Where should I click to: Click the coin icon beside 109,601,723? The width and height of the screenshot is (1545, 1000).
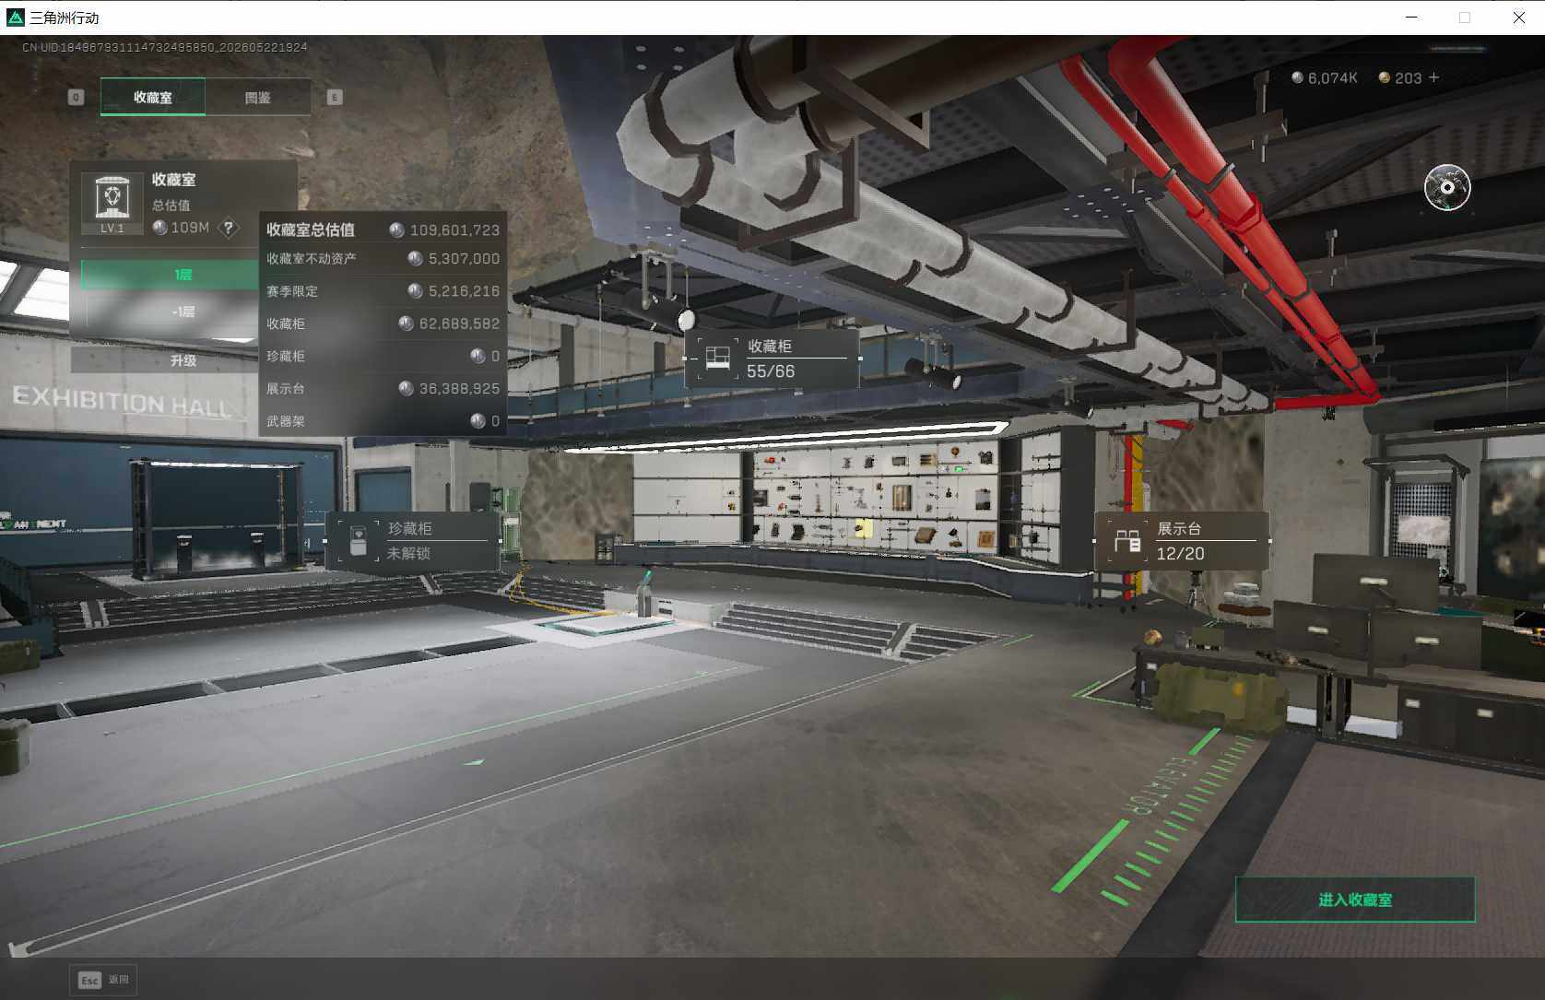point(396,230)
